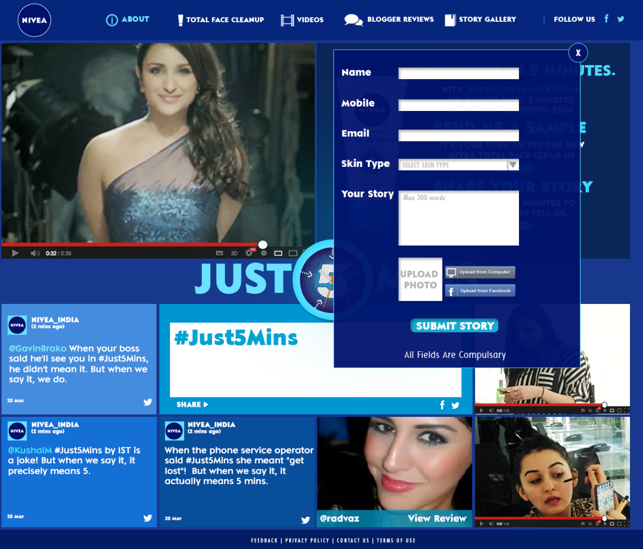
Task: Click NIVEA_INDIA avatar on @KushalM tweet
Action: 17,431
